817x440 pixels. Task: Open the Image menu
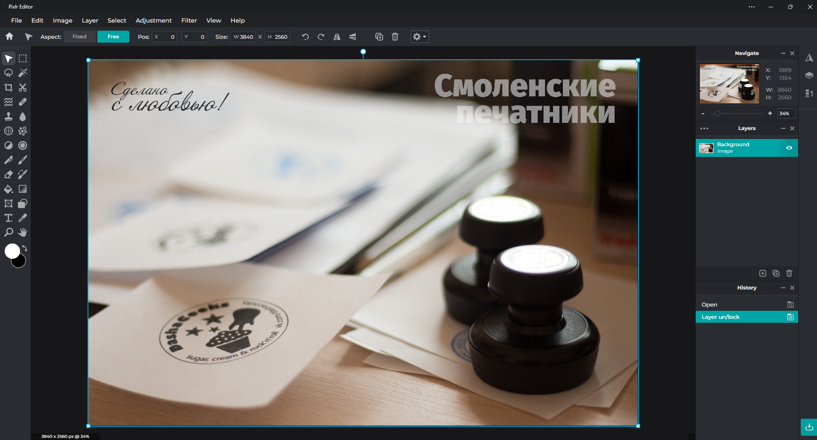click(62, 20)
